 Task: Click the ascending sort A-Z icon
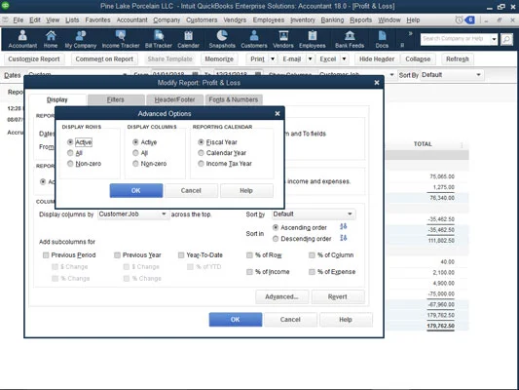(x=344, y=226)
